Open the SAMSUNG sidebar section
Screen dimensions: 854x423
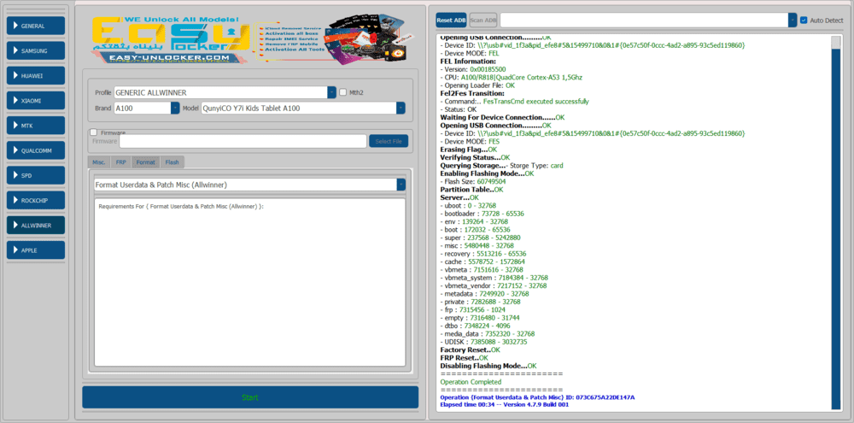pos(36,50)
